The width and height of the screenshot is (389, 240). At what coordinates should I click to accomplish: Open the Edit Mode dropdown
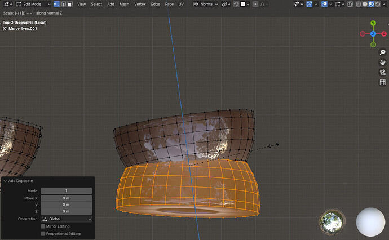33,4
